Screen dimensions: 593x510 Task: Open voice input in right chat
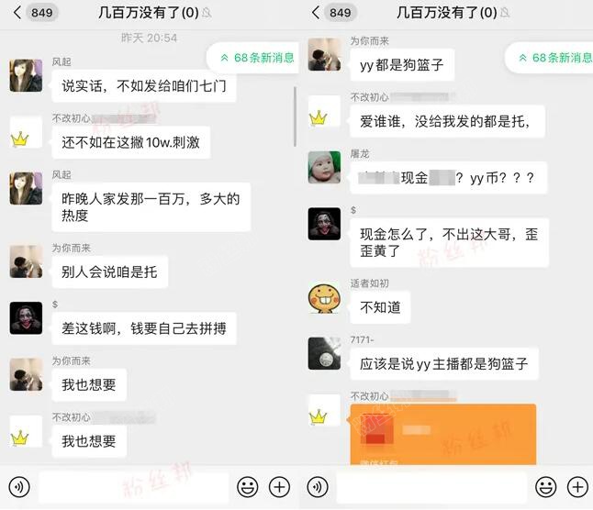318,487
